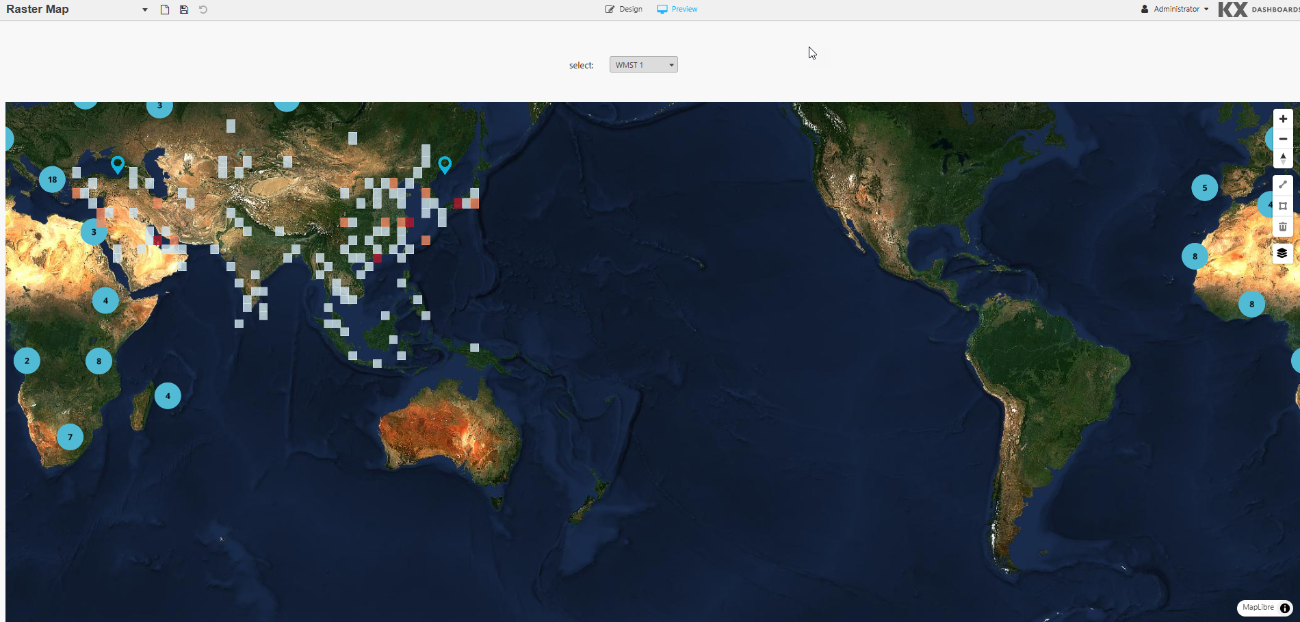Reset map bearing with compass button
Viewport: 1300px width, 622px height.
click(x=1283, y=159)
